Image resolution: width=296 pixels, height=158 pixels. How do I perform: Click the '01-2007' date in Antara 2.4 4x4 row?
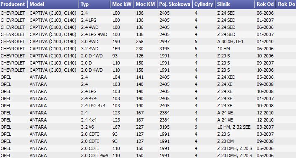click(x=265, y=98)
